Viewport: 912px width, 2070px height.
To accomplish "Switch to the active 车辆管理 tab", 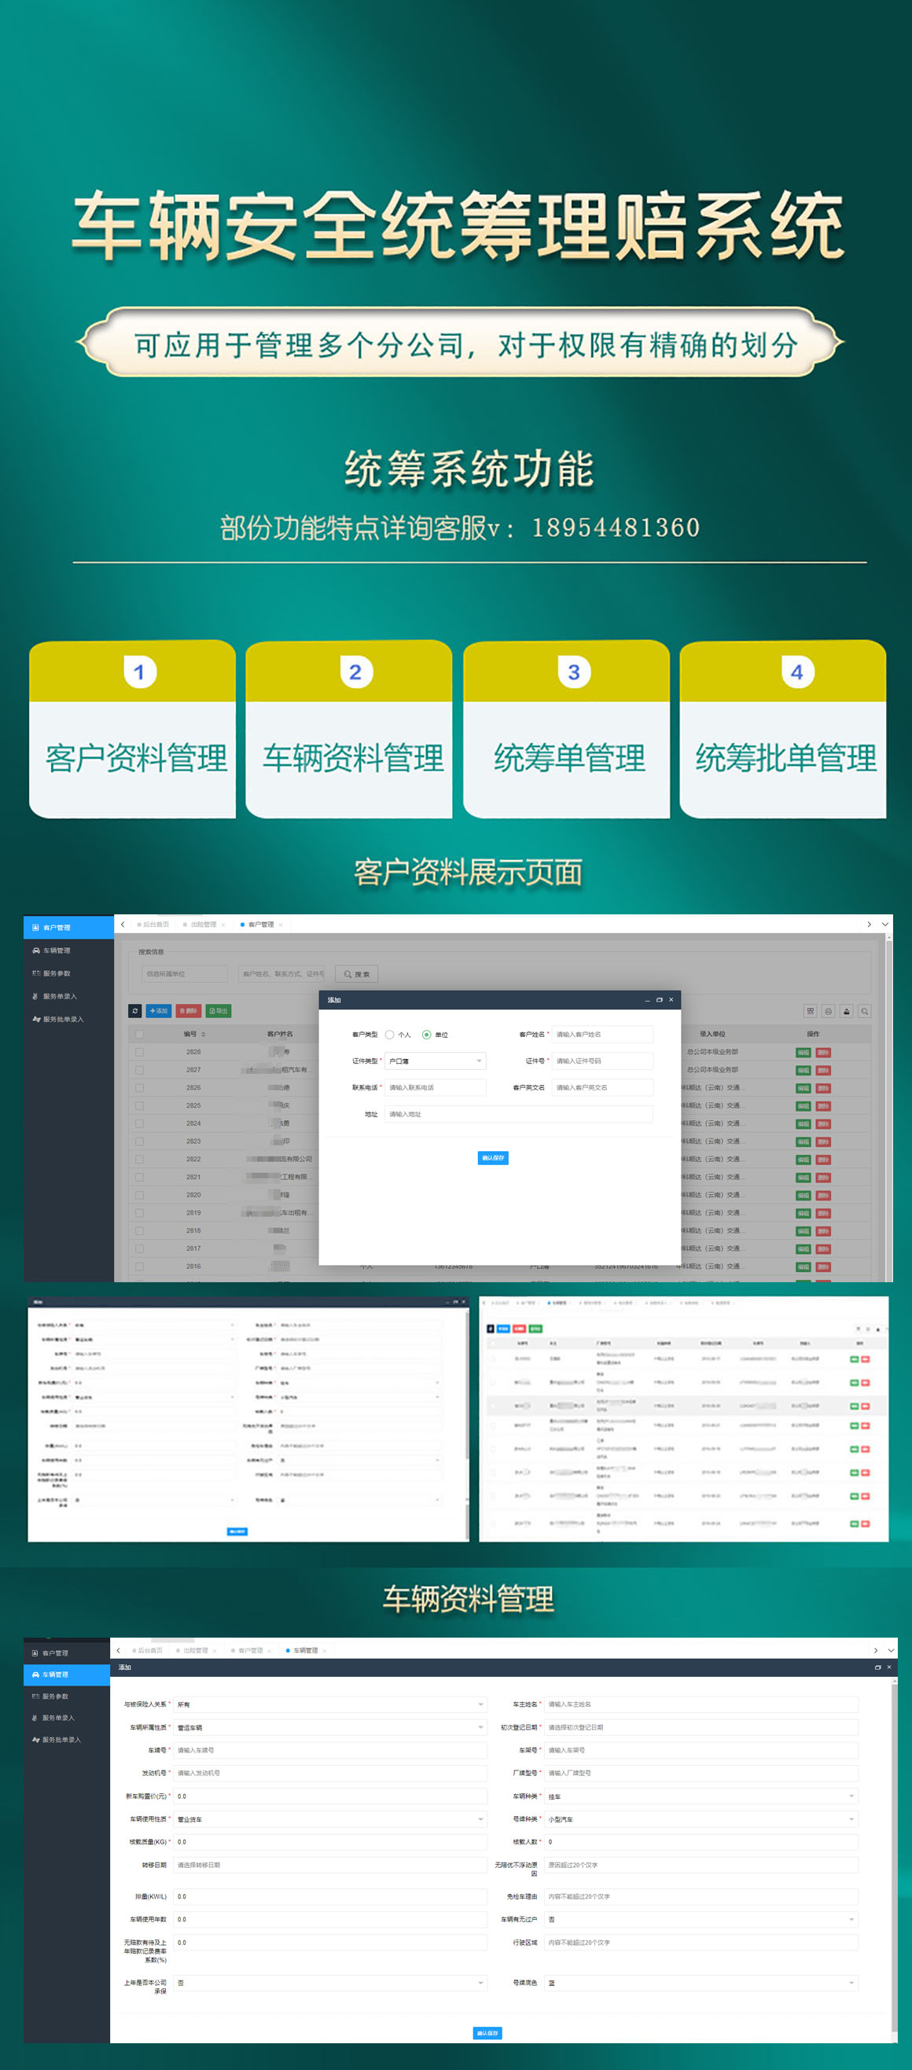I will [x=304, y=1650].
